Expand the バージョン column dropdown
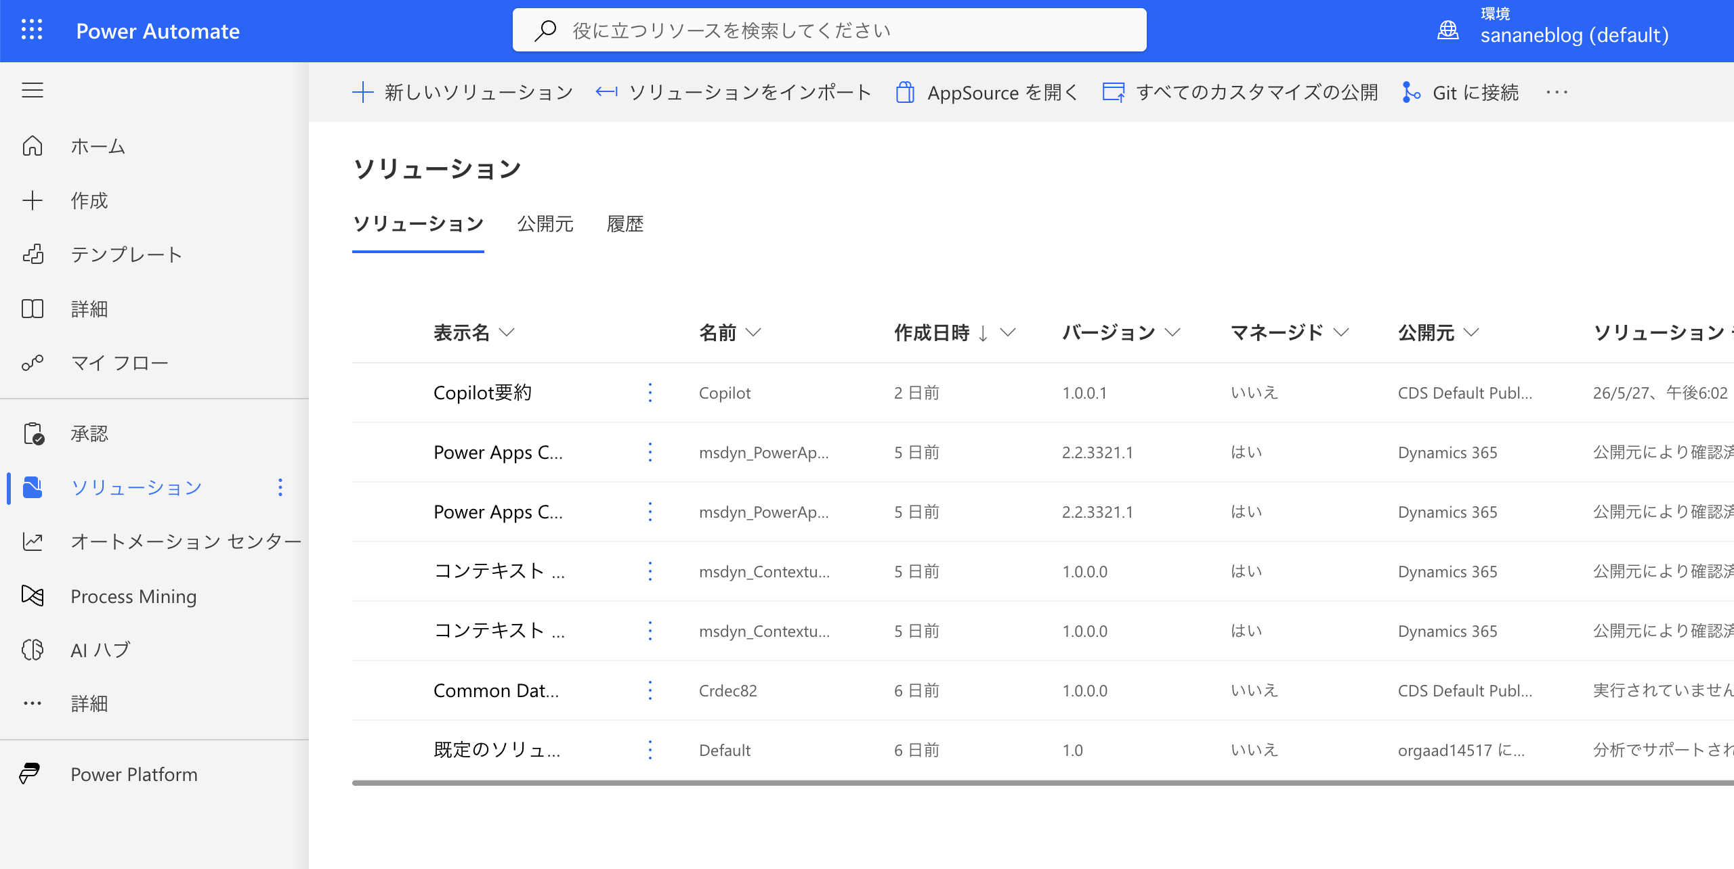This screenshot has width=1734, height=869. (1172, 332)
